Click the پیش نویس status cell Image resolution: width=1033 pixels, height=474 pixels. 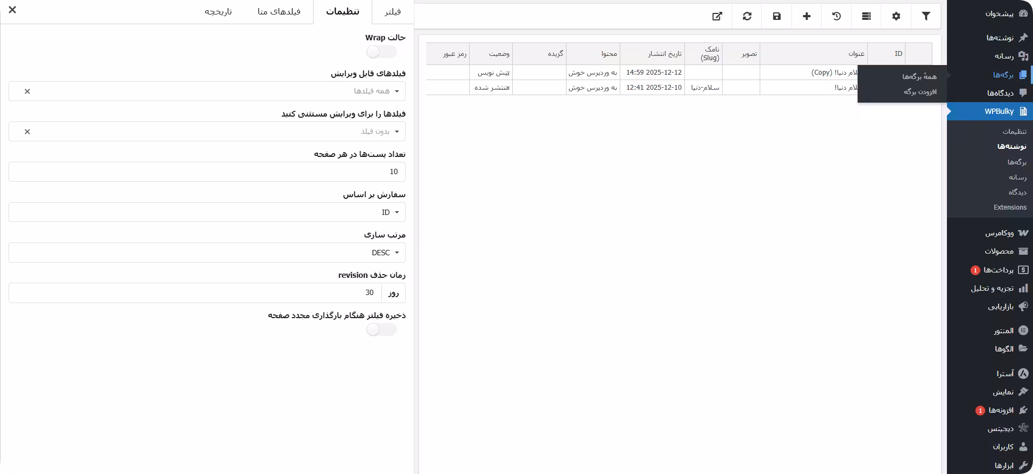[491, 73]
